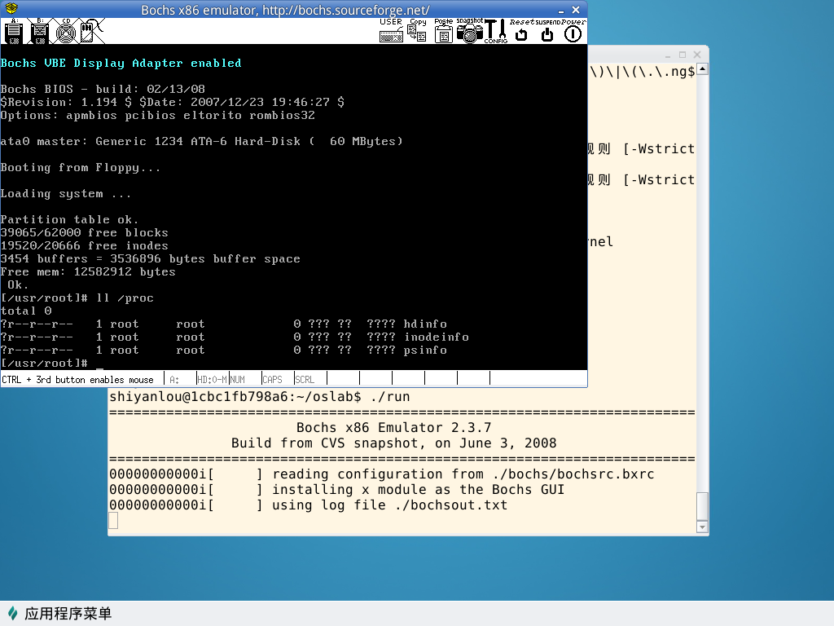Click the terminal scrollbar down arrow

[x=702, y=527]
